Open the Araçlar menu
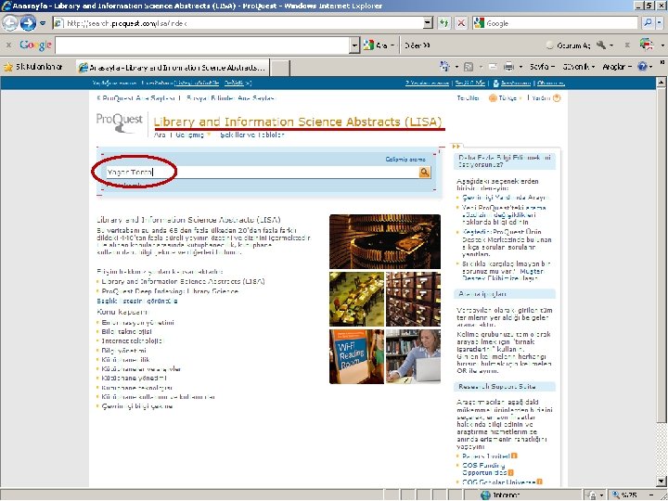The image size is (668, 501). tap(616, 67)
